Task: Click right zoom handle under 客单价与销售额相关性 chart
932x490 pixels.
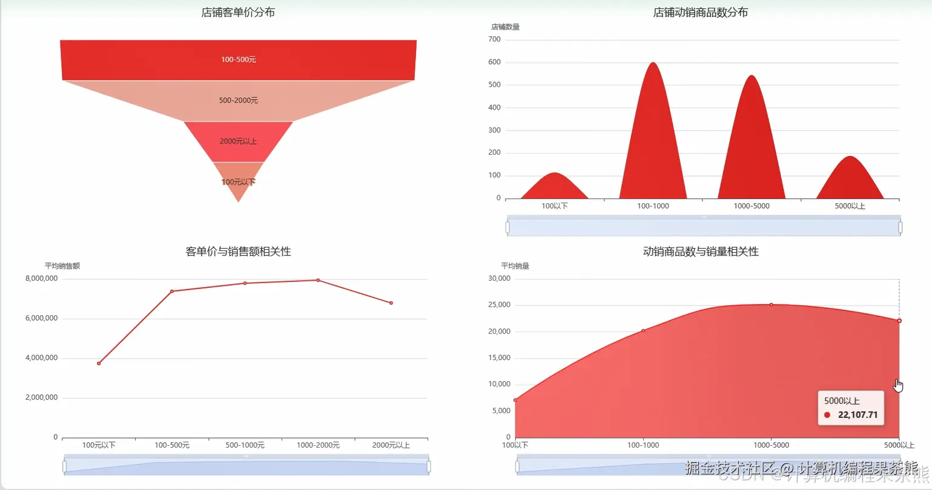Action: [x=429, y=466]
